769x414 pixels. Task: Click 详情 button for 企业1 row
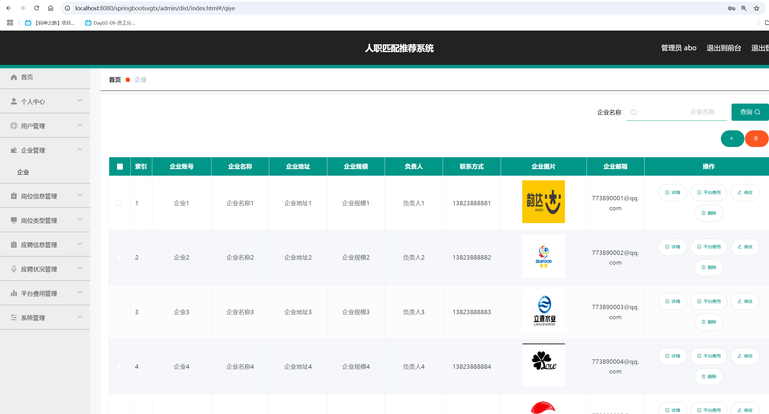coord(673,192)
